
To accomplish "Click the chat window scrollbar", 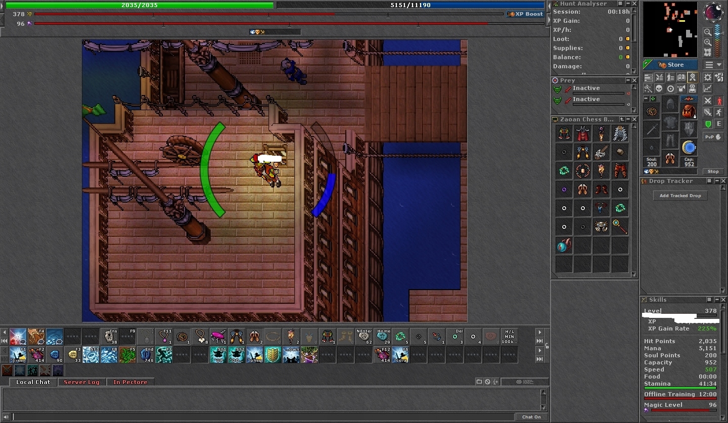I will click(x=544, y=399).
